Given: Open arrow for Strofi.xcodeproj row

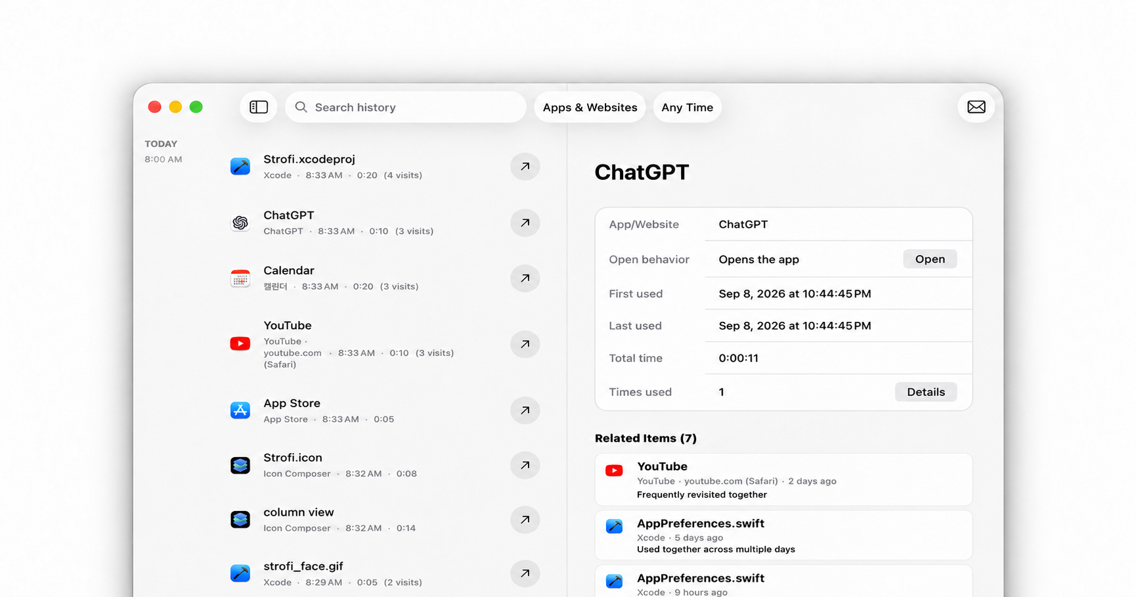Looking at the screenshot, I should tap(525, 167).
